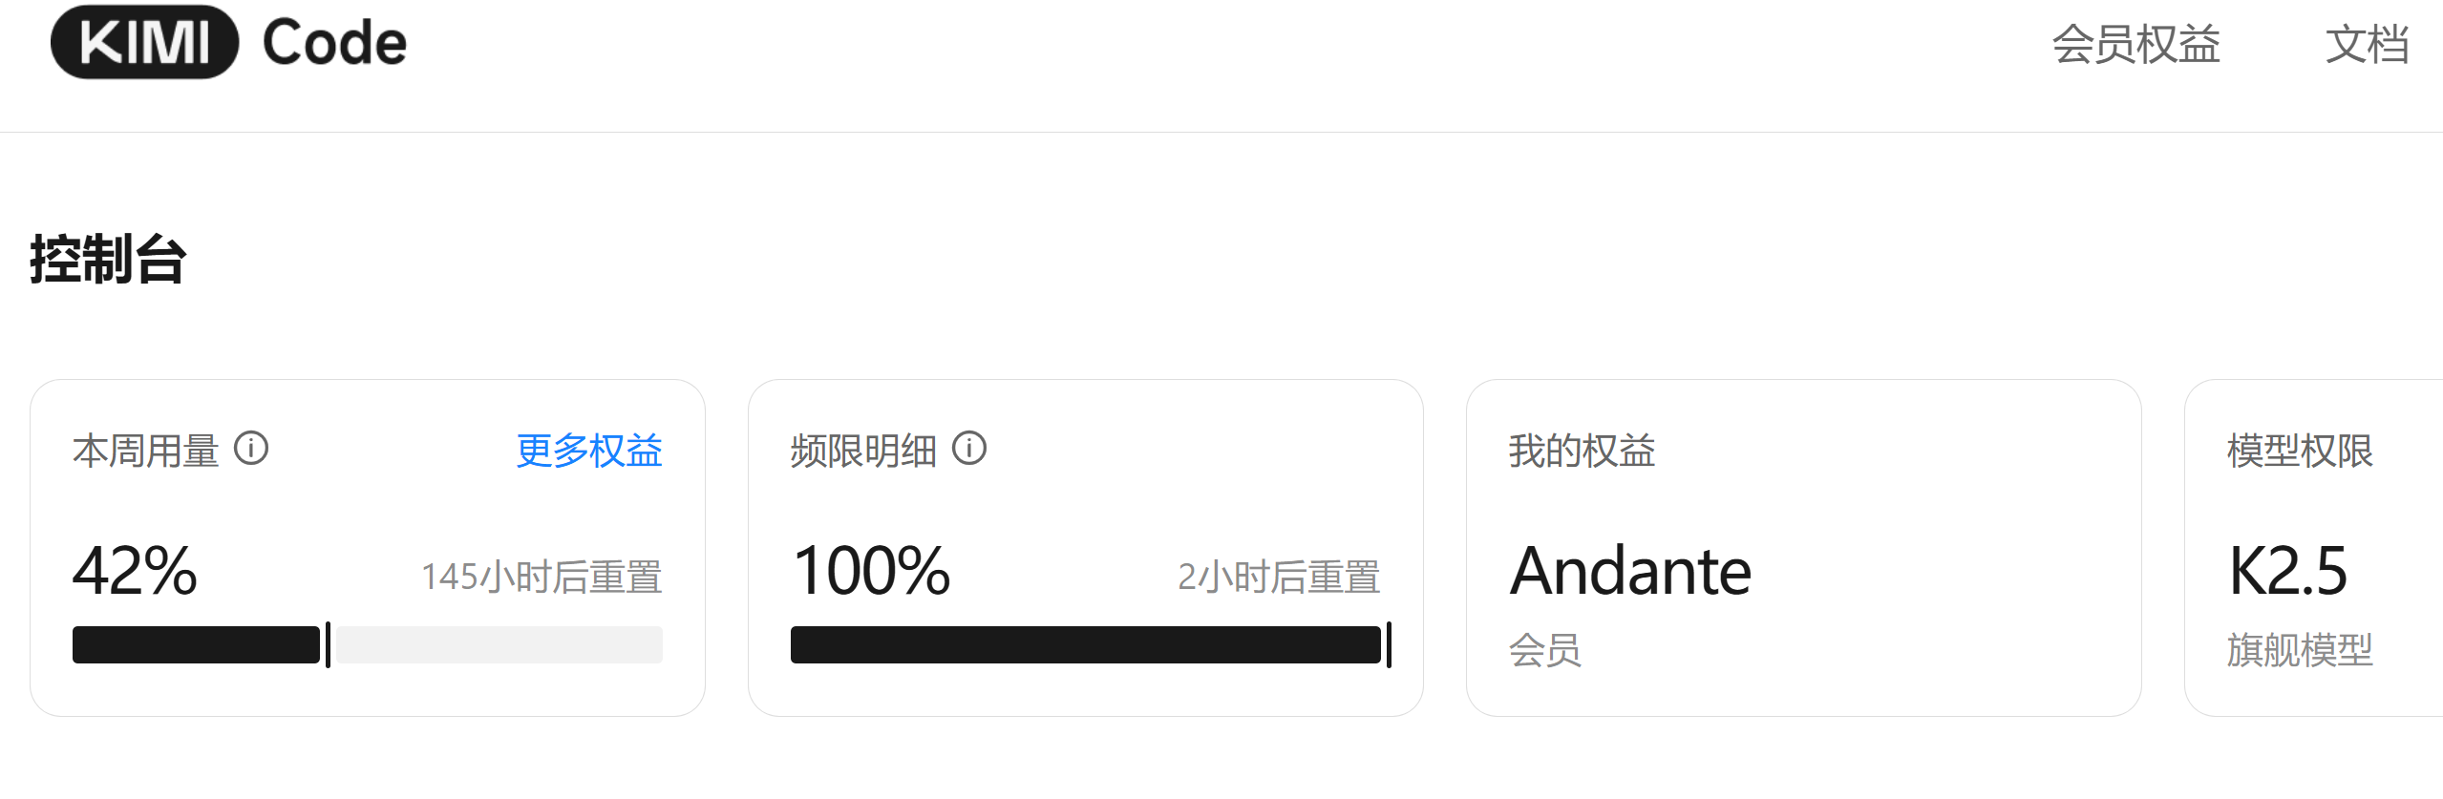Click the info icon beside 本周用量
Image resolution: width=2443 pixels, height=799 pixels.
[x=251, y=449]
